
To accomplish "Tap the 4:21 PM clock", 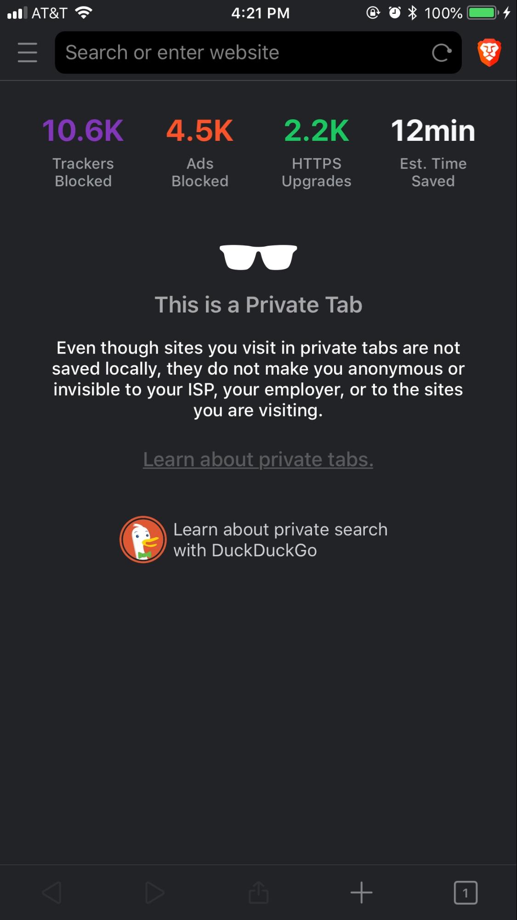I will click(x=260, y=13).
